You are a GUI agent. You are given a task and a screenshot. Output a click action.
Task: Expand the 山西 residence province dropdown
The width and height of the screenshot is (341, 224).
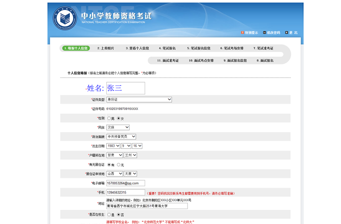tap(114, 174)
